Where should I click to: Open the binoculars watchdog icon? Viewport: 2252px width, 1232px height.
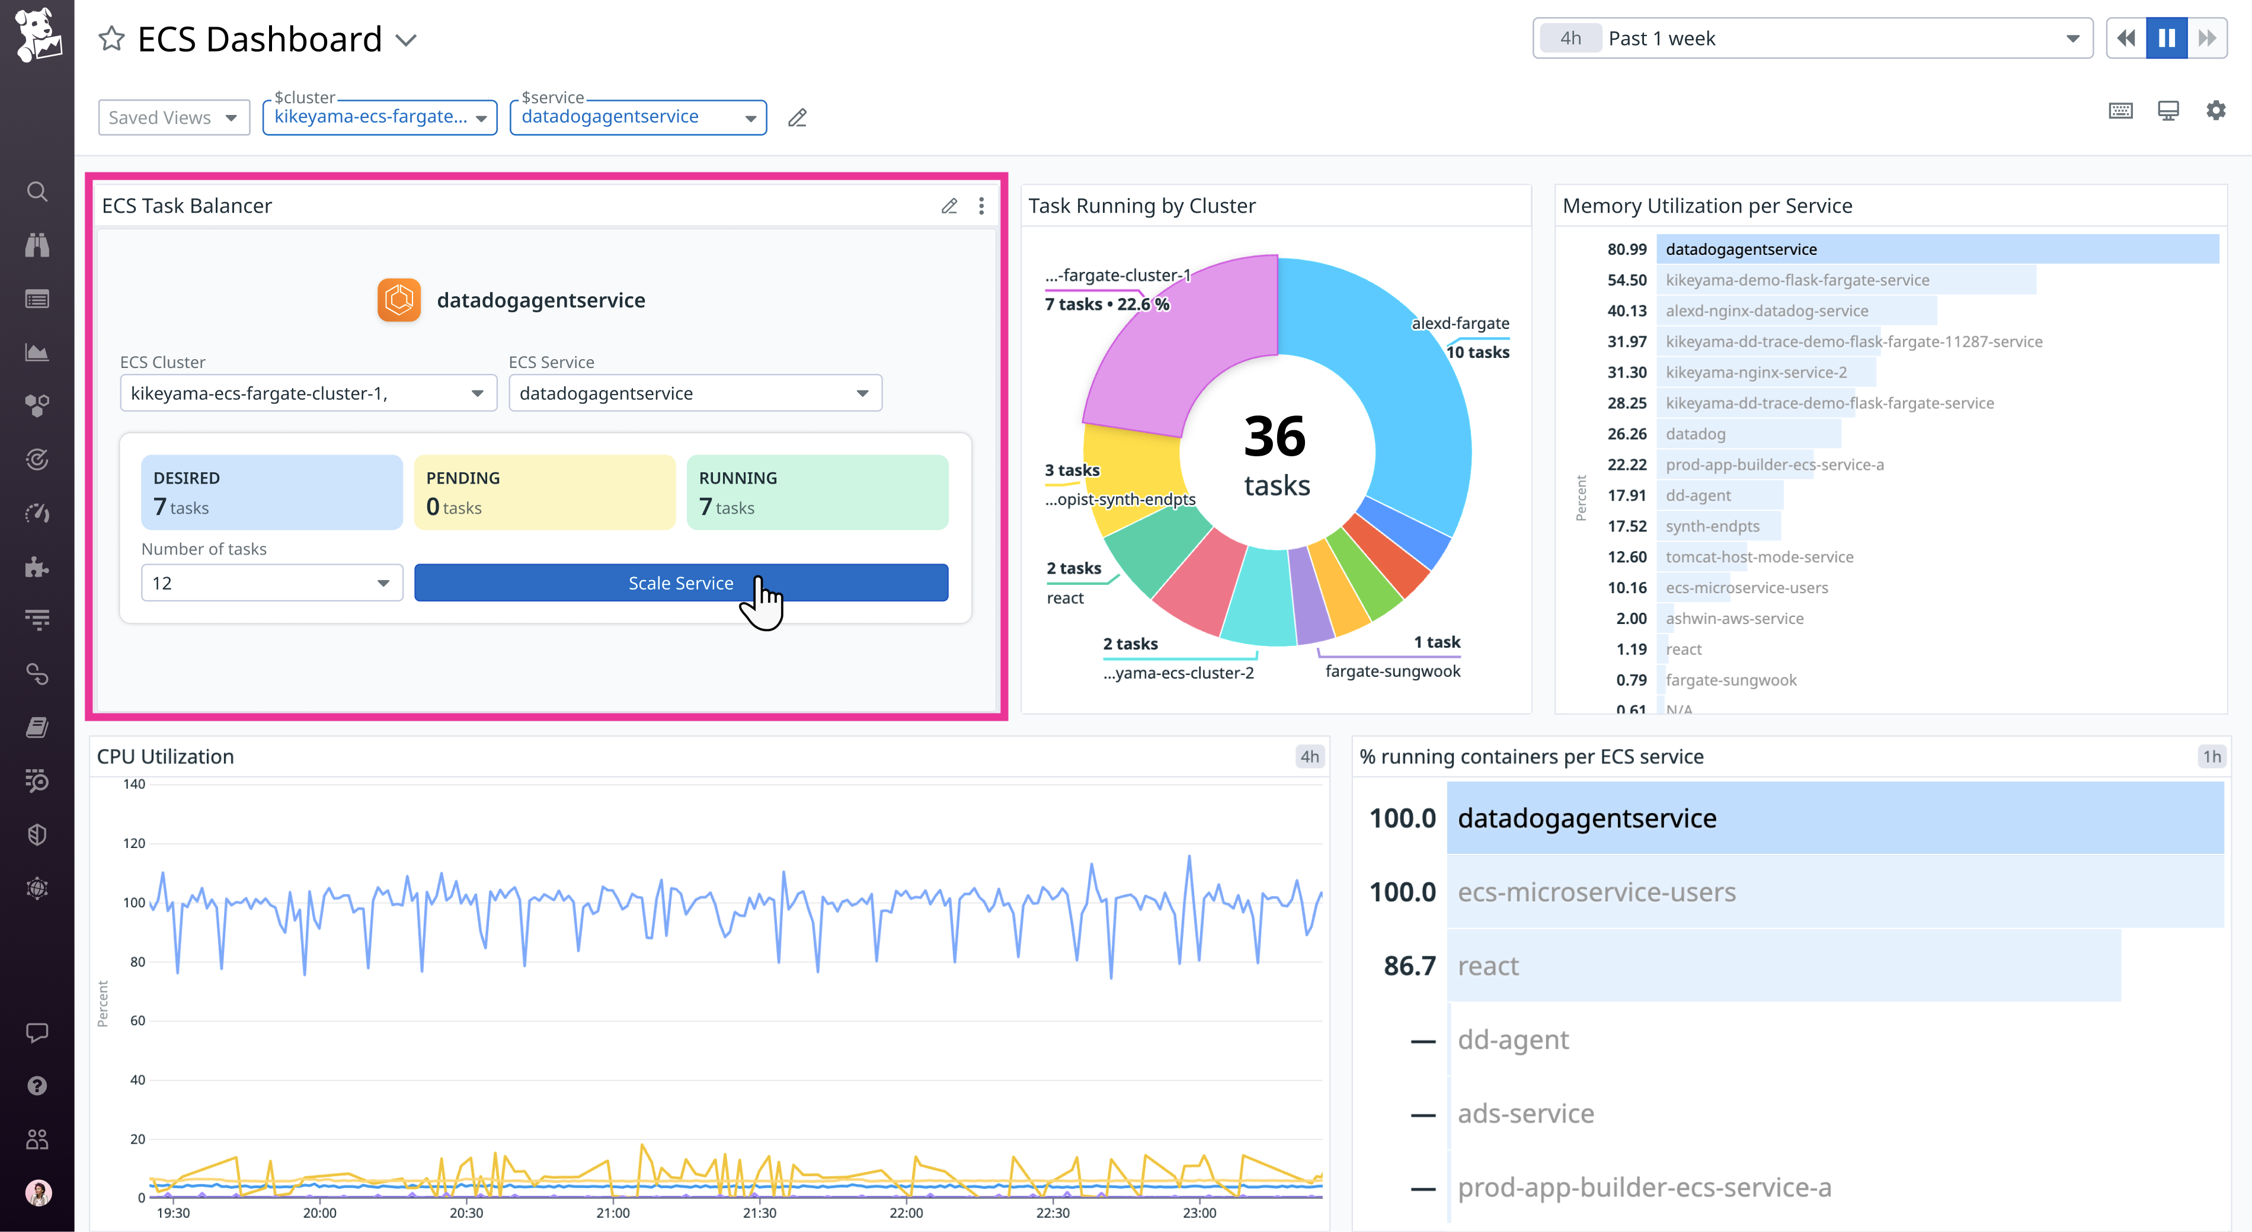(37, 245)
